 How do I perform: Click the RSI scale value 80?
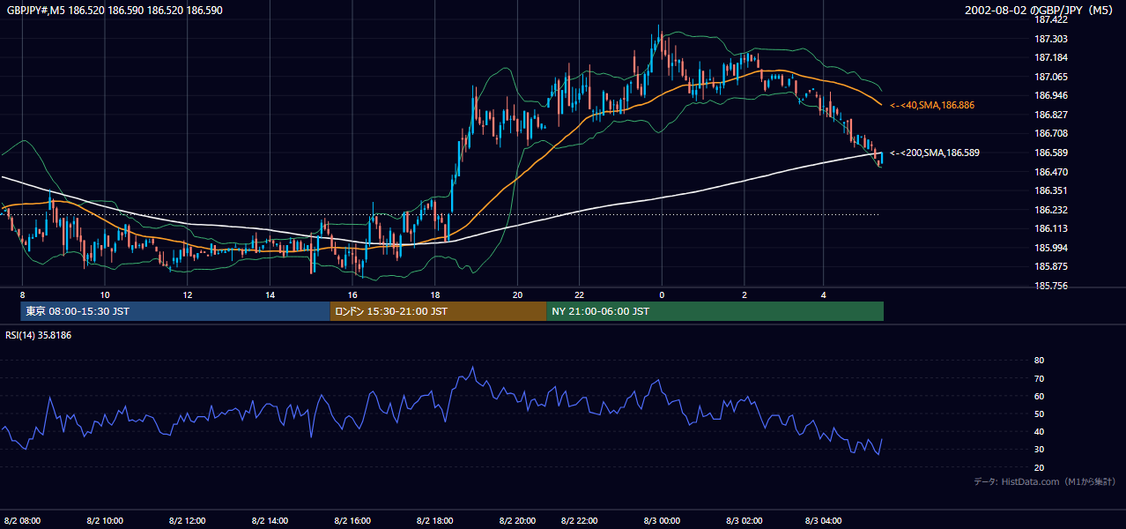(x=1039, y=361)
